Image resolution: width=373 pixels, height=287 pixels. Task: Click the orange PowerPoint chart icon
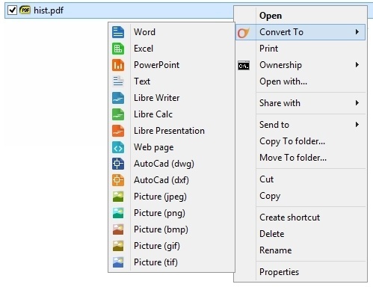118,65
